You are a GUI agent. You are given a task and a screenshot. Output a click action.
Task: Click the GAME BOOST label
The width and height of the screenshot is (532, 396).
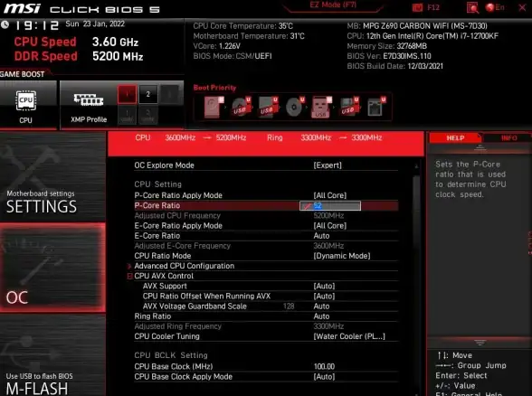(x=22, y=74)
